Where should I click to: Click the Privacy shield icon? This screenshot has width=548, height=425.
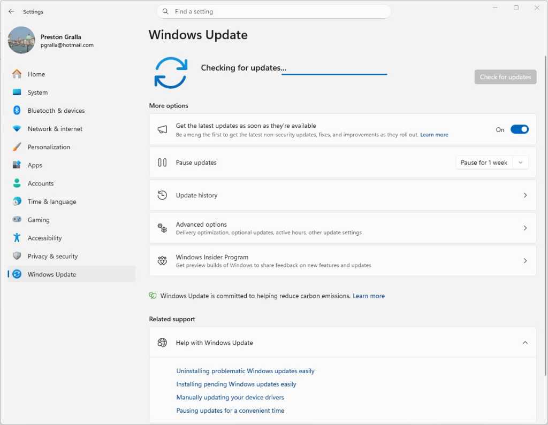tap(17, 256)
